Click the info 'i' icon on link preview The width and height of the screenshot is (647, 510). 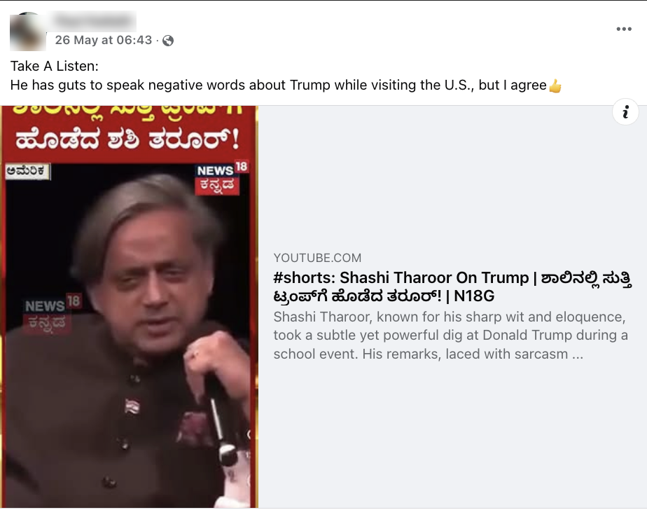coord(625,111)
